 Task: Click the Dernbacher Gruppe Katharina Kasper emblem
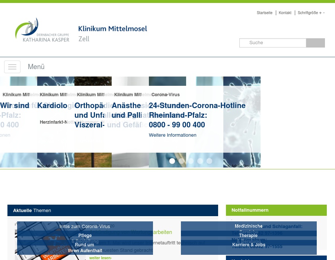(42, 29)
